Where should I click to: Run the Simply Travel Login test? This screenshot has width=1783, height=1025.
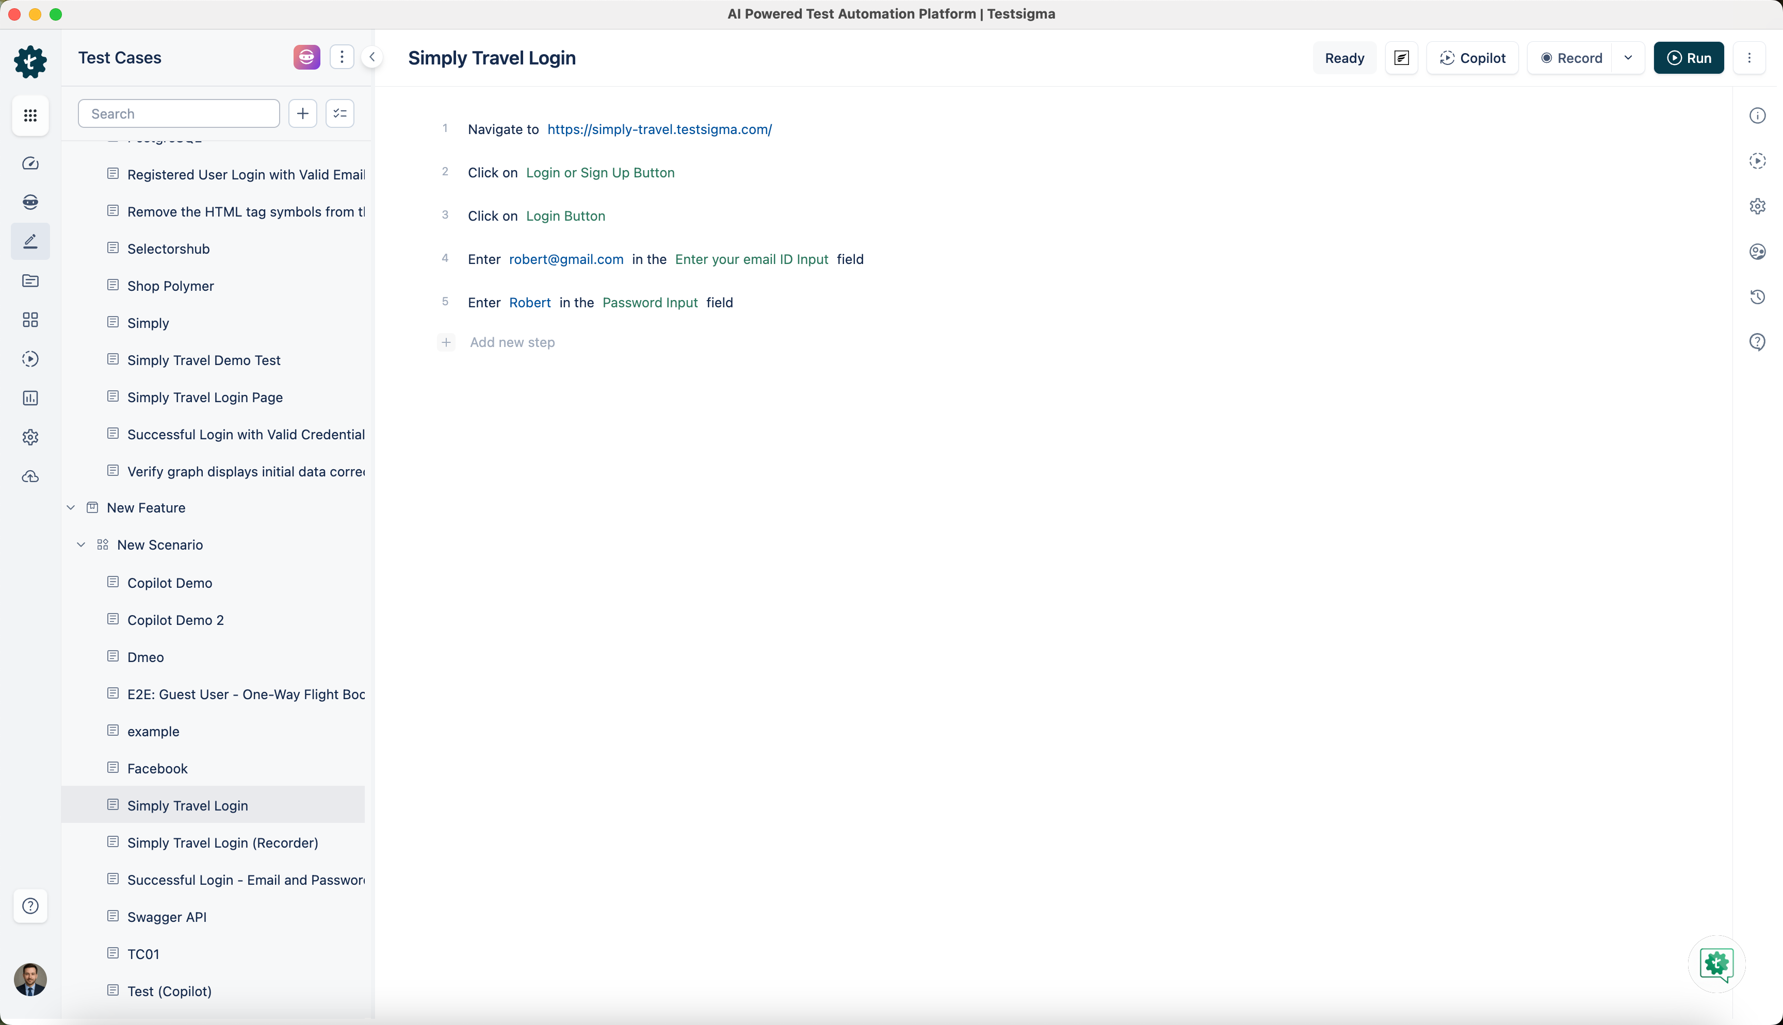[x=1689, y=58]
